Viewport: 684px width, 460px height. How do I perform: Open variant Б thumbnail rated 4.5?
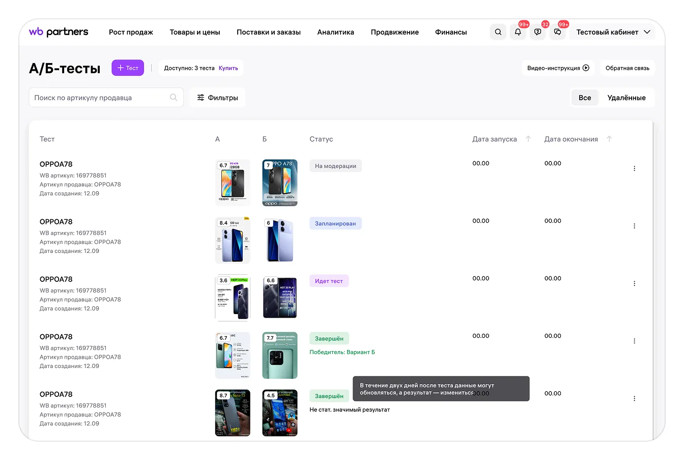coord(280,413)
